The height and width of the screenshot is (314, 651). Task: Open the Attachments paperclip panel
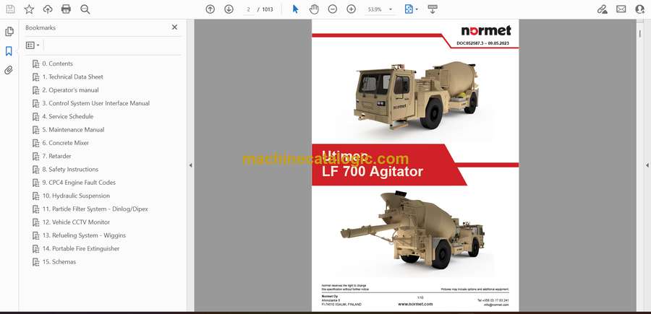tap(9, 70)
